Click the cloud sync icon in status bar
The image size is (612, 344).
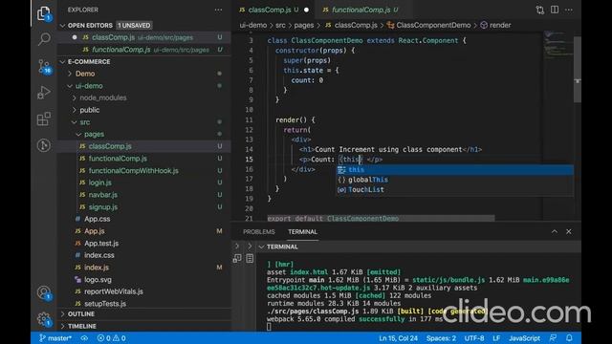point(84,338)
